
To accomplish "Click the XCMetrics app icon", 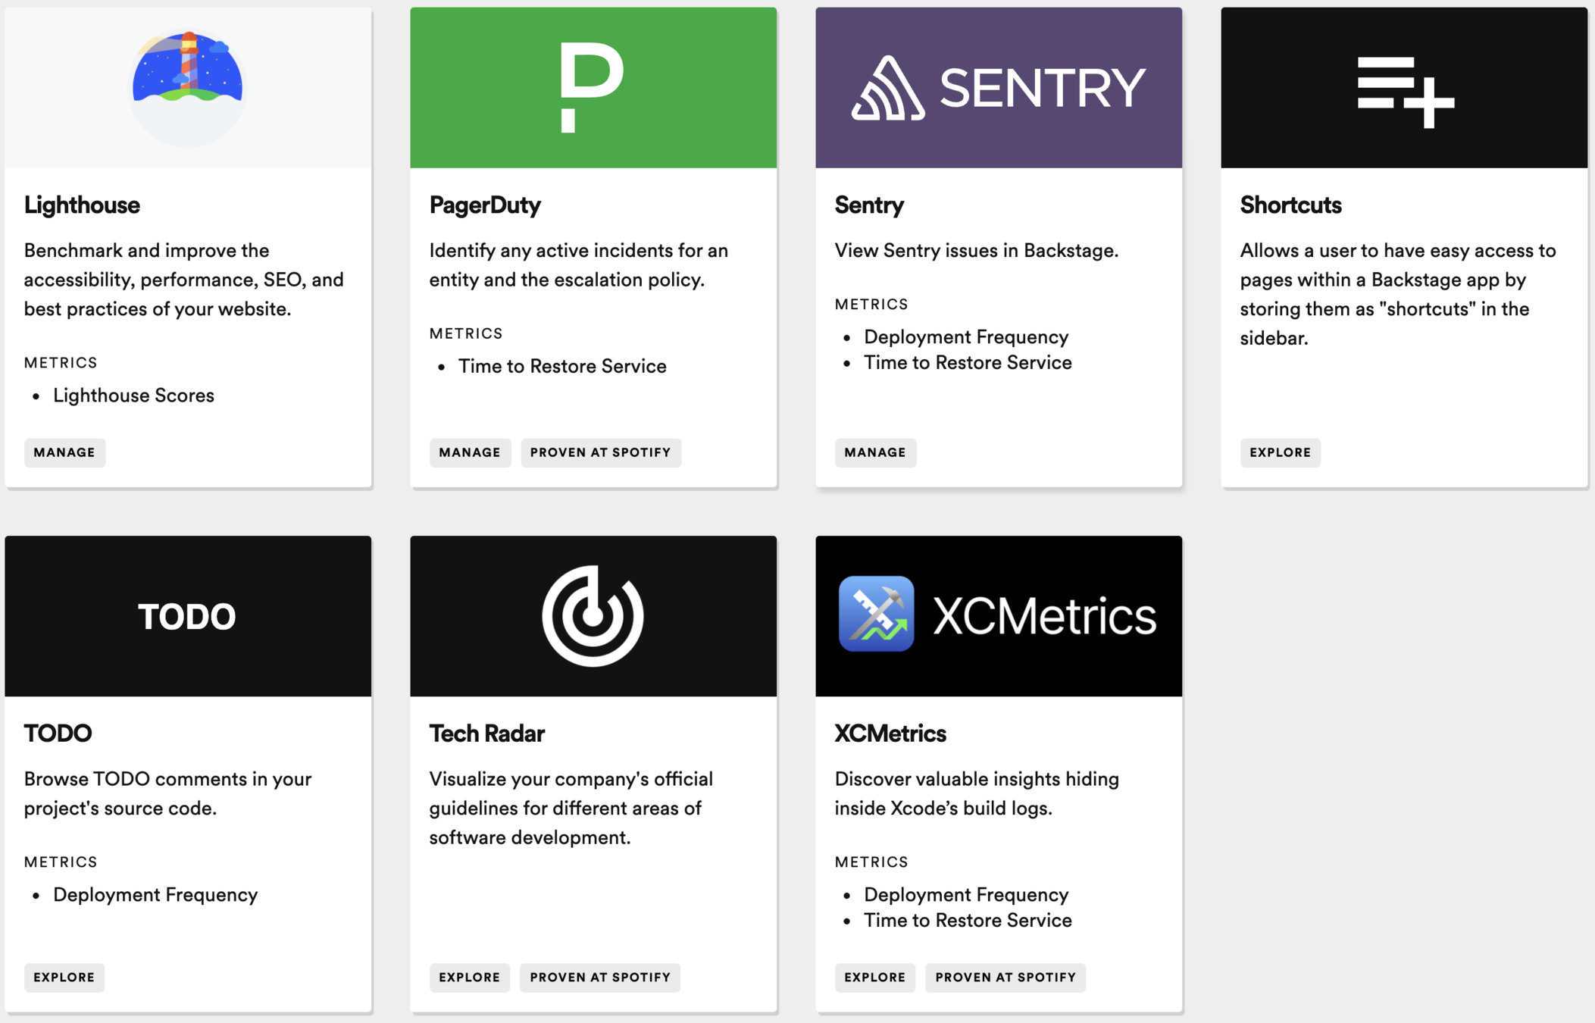I will point(876,614).
